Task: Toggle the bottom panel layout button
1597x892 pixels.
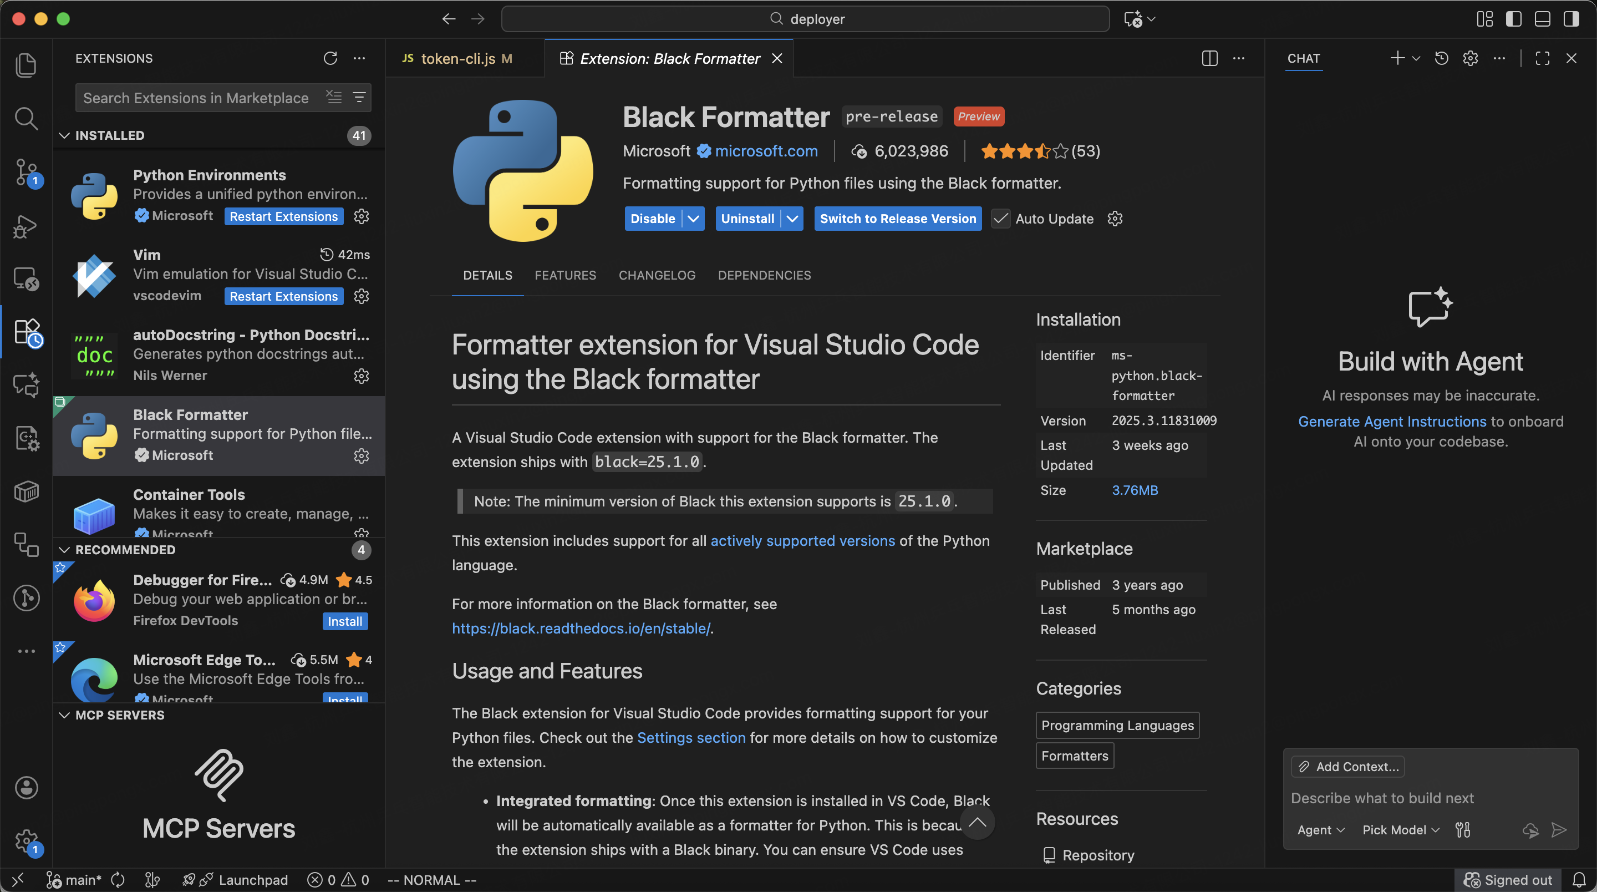Action: [x=1543, y=19]
